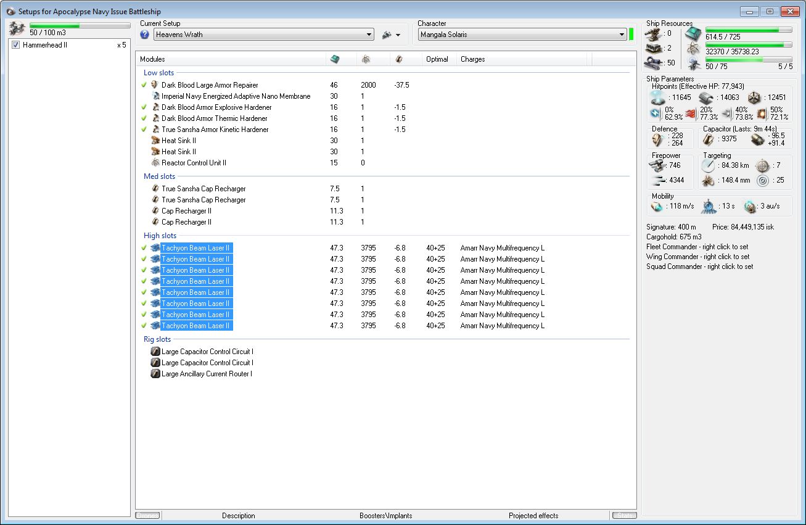Click the CPU column header icon
The width and height of the screenshot is (806, 525).
335,59
